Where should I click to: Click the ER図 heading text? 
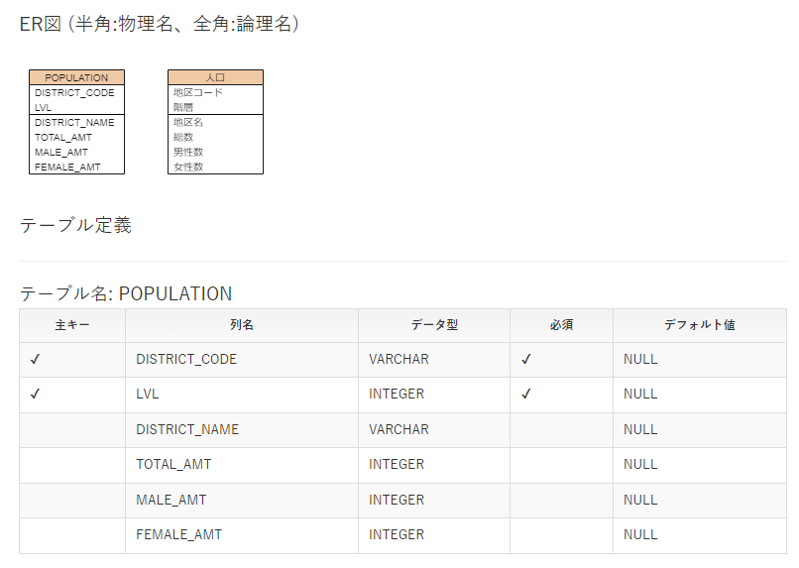[x=159, y=24]
